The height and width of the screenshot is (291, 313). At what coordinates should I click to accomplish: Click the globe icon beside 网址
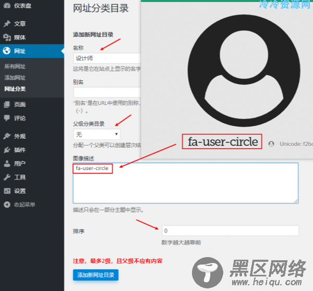click(7, 51)
